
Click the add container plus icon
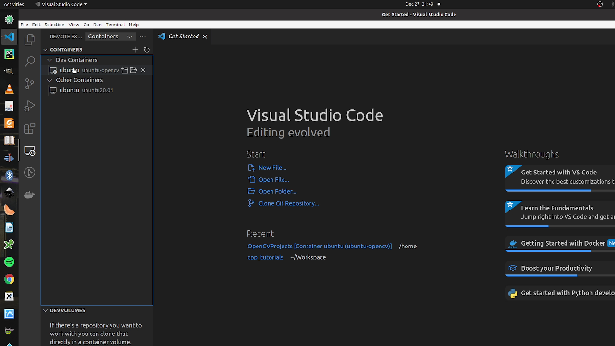pos(135,49)
